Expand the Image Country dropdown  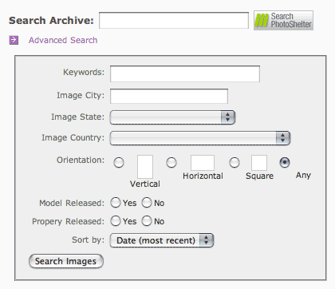[200, 138]
